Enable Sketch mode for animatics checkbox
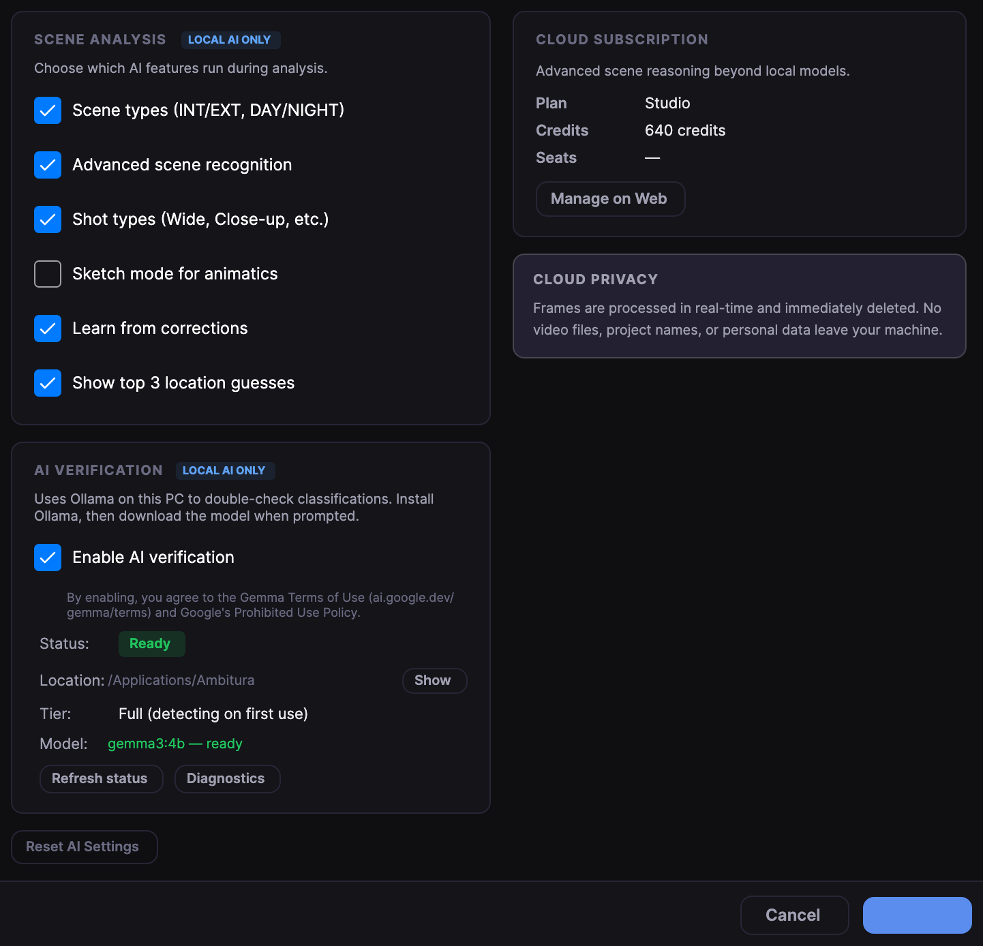 pos(48,274)
